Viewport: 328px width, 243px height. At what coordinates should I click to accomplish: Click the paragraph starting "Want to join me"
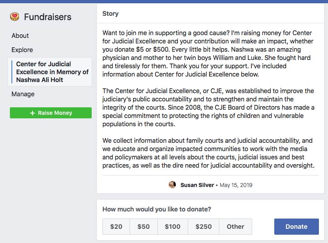208,53
